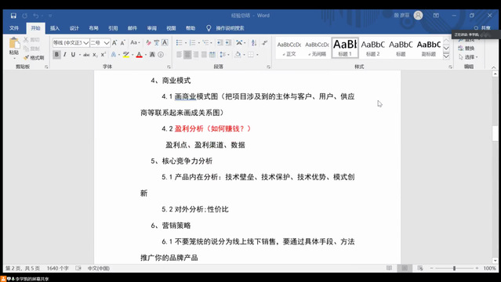
Task: Open the 布局 ribbon tab
Action: [x=93, y=28]
